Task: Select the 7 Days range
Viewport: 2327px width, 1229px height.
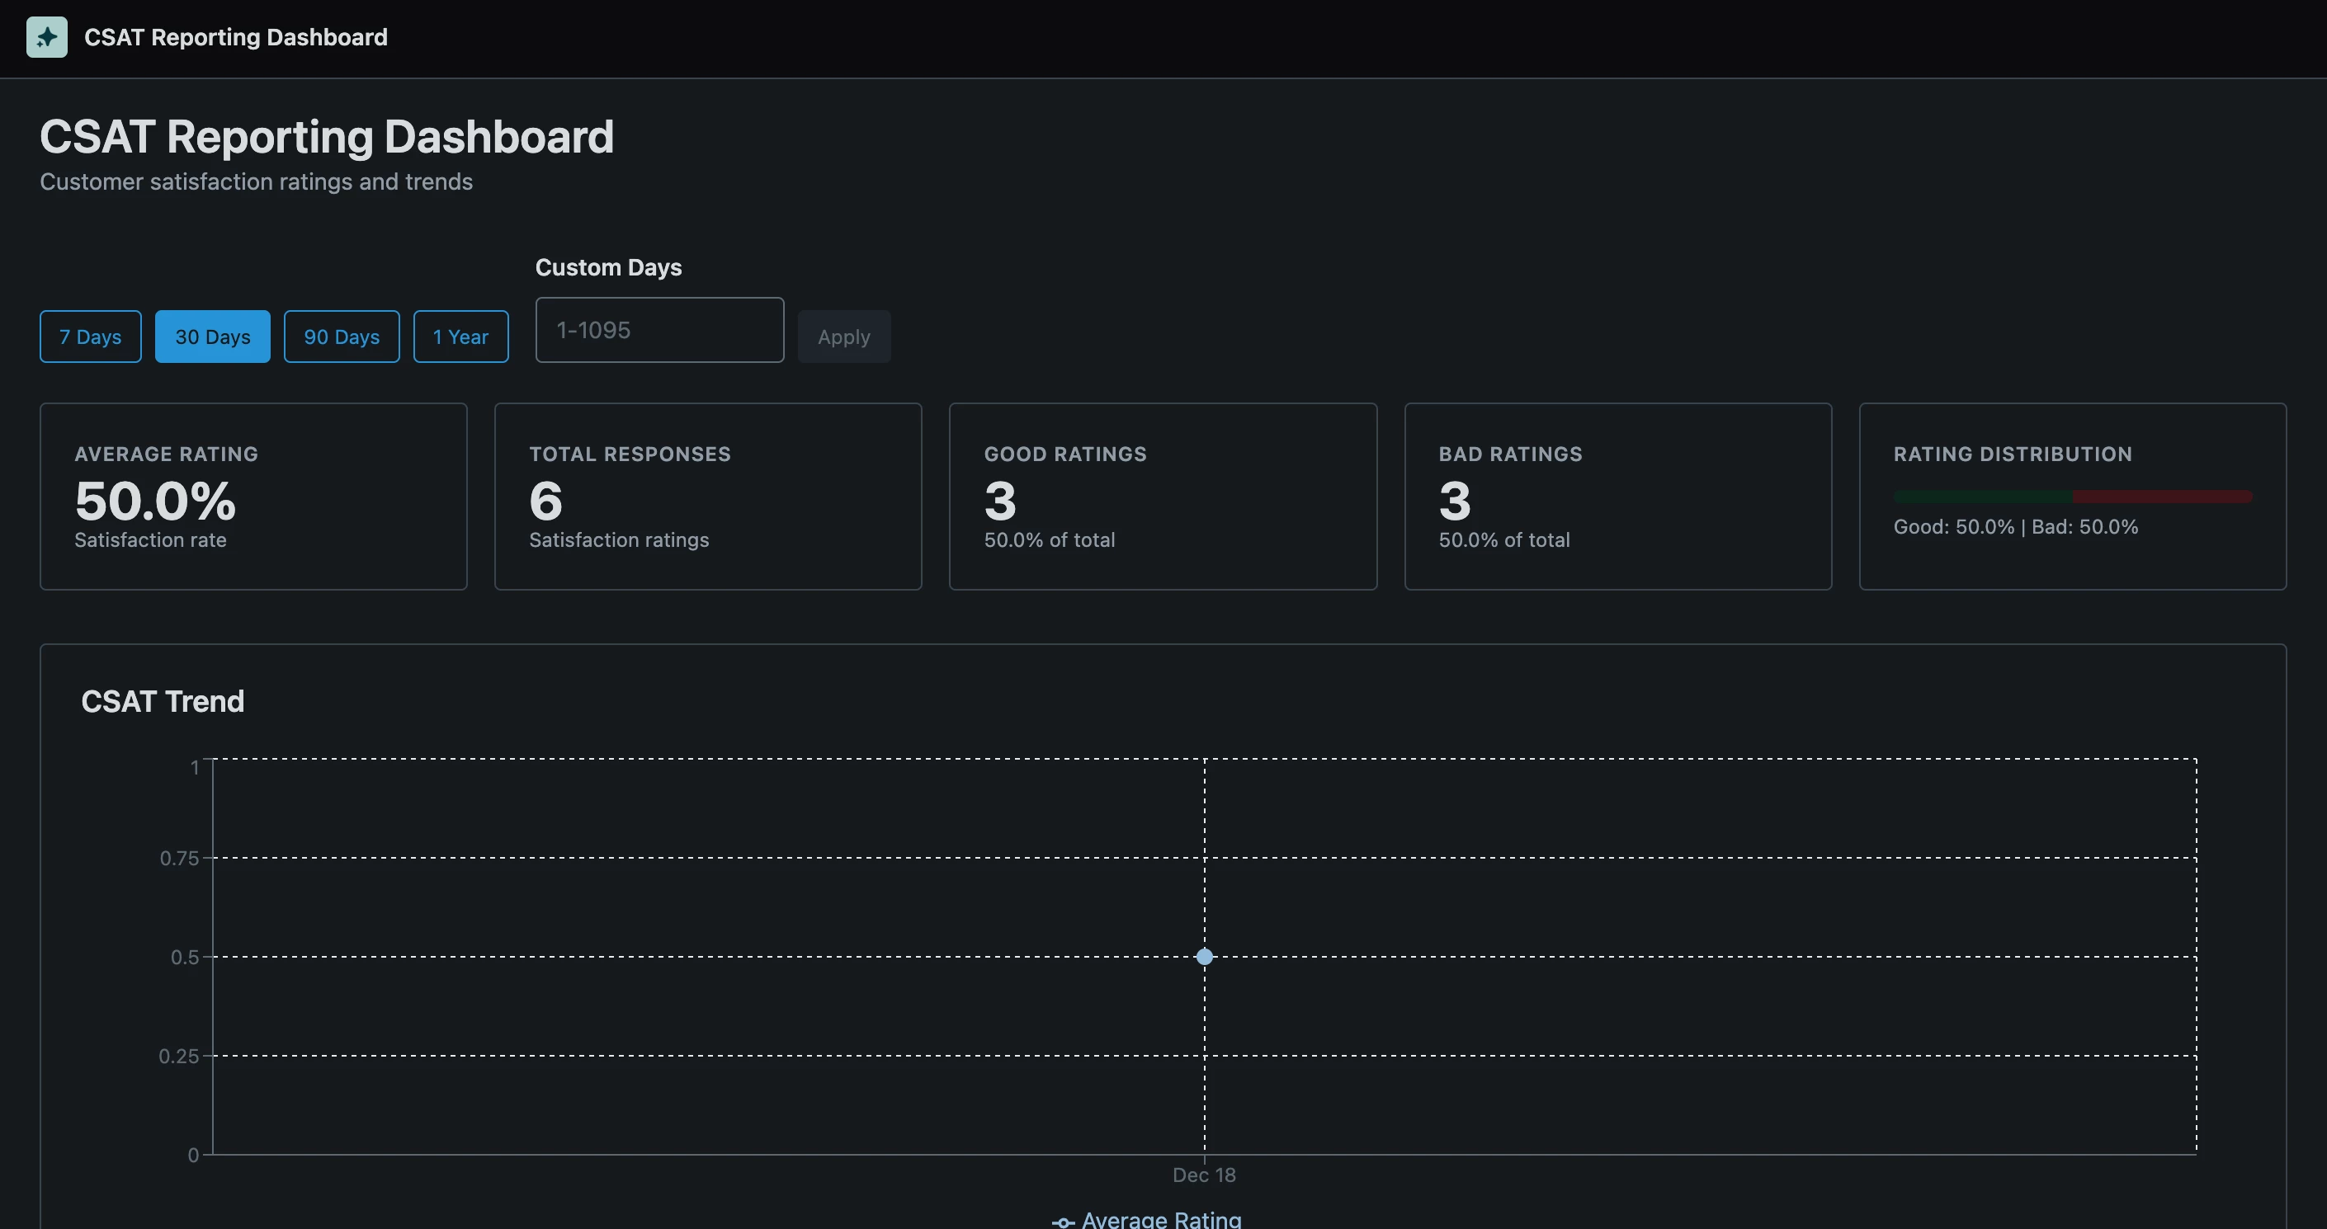Action: pos(90,337)
